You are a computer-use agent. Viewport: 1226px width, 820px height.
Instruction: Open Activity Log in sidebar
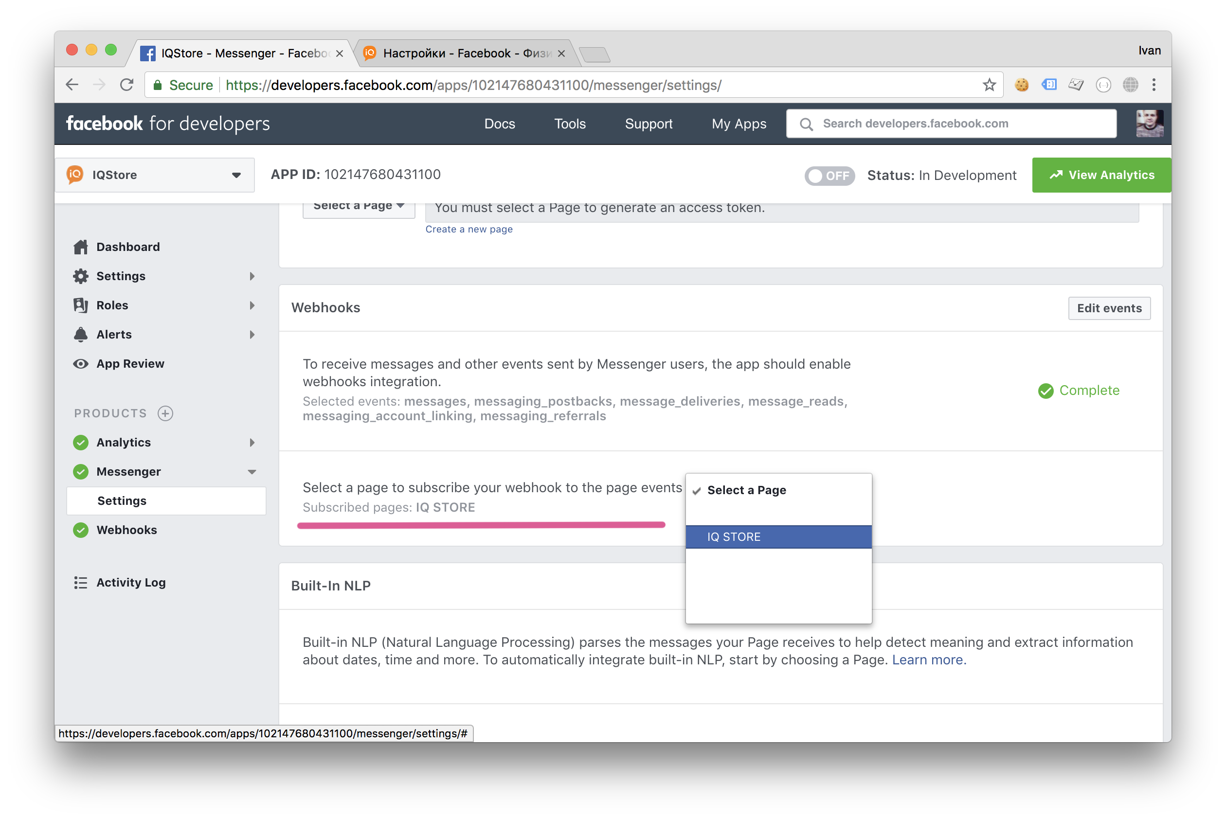click(x=131, y=583)
